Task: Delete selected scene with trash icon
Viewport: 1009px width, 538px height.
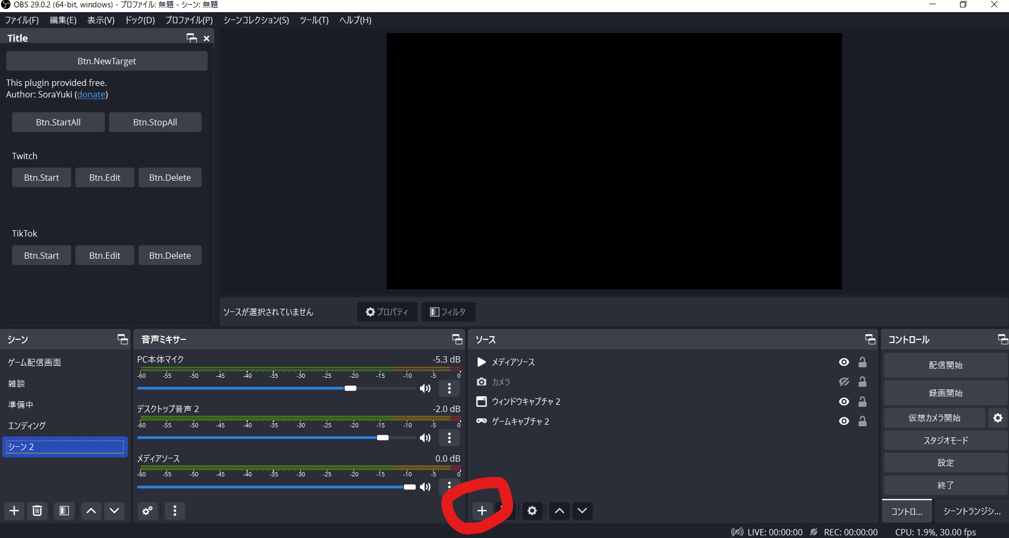Action: [x=37, y=511]
